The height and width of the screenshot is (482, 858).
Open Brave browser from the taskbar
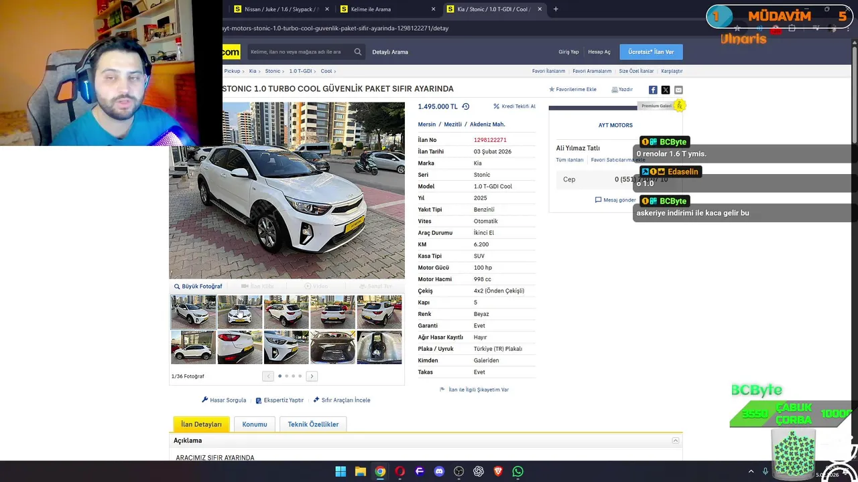coord(498,471)
